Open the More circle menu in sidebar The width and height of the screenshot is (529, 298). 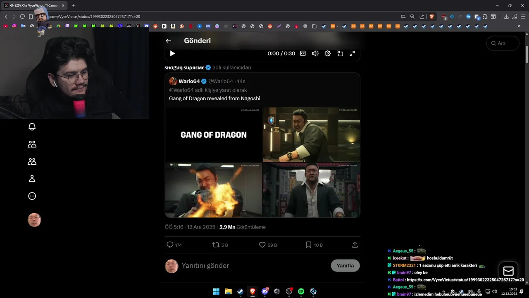(x=32, y=196)
